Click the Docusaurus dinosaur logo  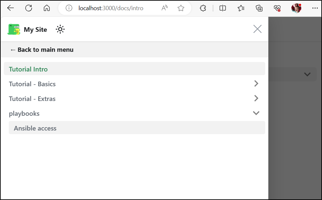[x=14, y=29]
